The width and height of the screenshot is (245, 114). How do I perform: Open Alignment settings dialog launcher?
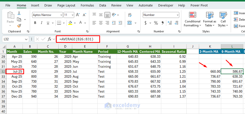click(139, 31)
